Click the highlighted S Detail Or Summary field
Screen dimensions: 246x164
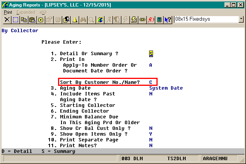point(151,54)
